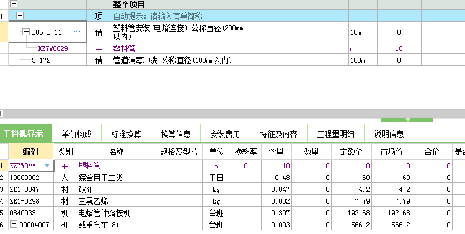Select the 换算信息 tab

[175, 134]
